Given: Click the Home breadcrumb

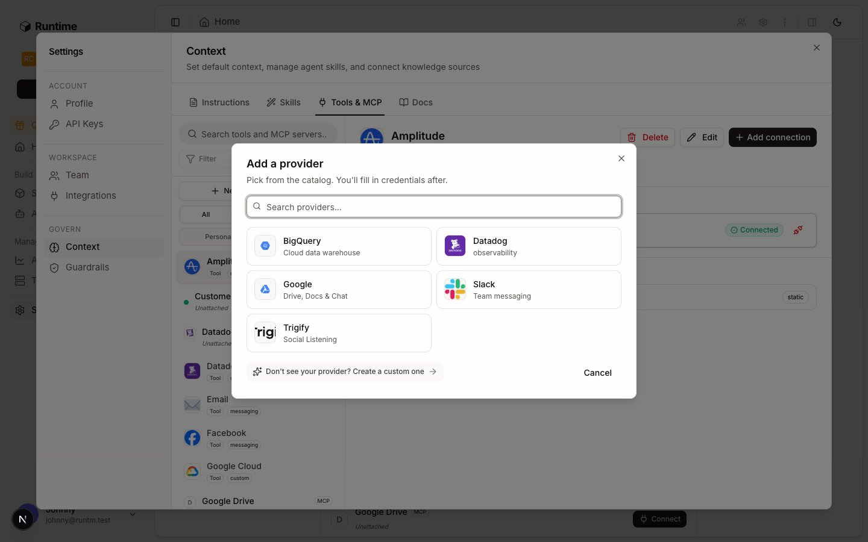Looking at the screenshot, I should pos(220,22).
